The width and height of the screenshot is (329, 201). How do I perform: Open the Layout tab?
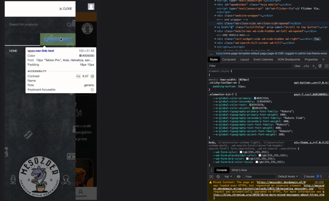pos(244,60)
